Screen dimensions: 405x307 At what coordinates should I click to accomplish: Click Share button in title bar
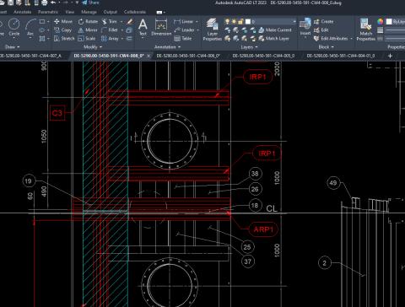pyautogui.click(x=90, y=3)
